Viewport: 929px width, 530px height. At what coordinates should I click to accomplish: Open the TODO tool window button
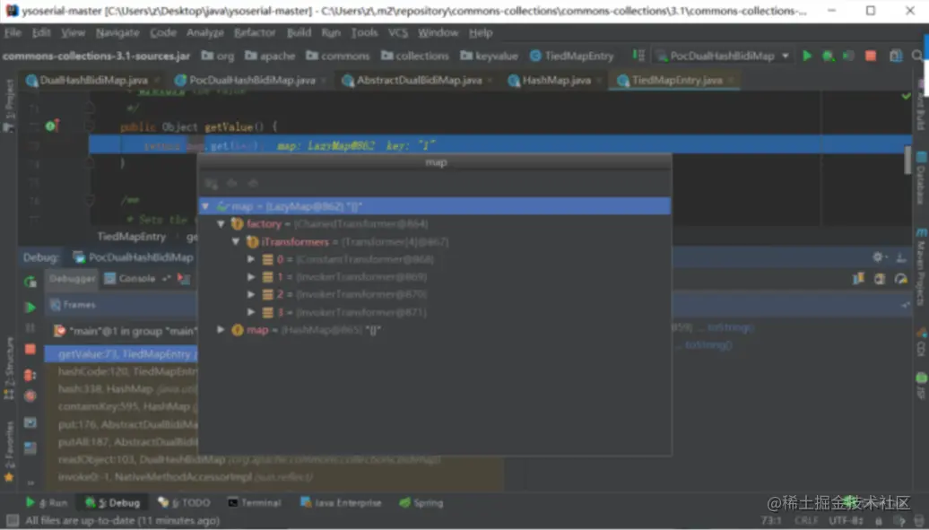click(x=184, y=503)
